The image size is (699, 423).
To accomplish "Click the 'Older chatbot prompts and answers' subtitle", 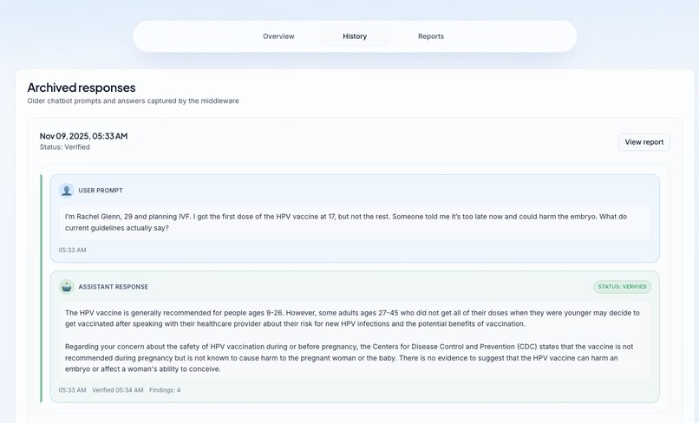I will 133,101.
